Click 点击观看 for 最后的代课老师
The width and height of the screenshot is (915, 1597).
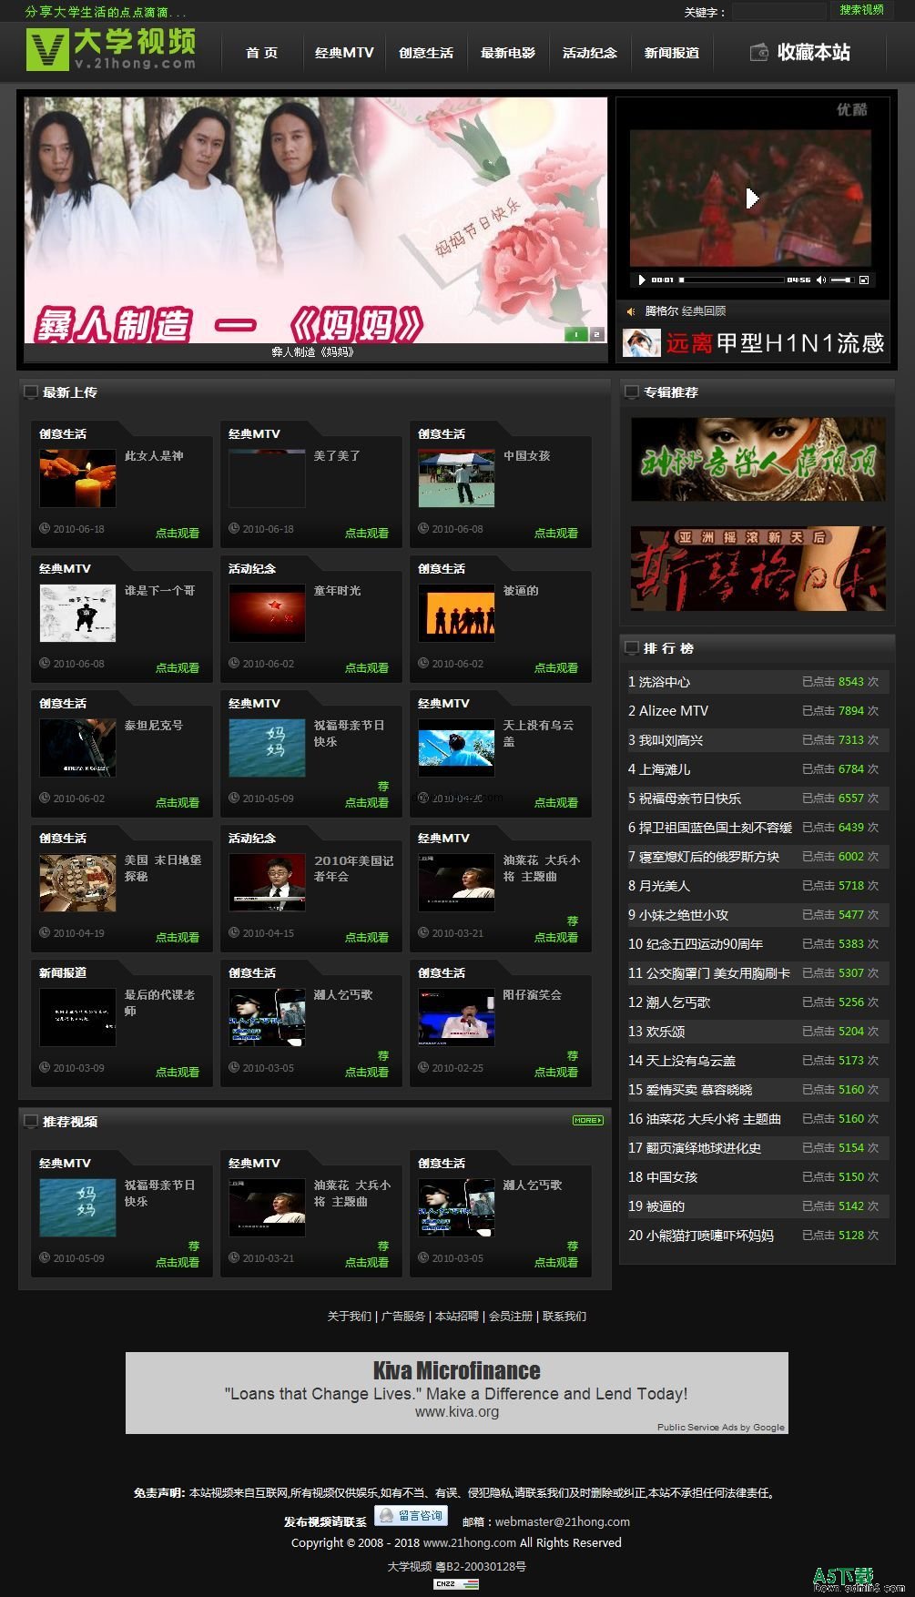click(177, 1073)
